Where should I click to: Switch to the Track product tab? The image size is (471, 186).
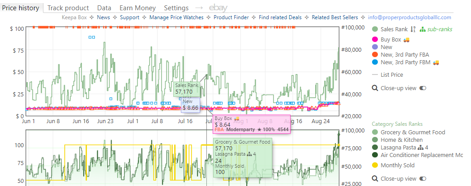click(68, 8)
